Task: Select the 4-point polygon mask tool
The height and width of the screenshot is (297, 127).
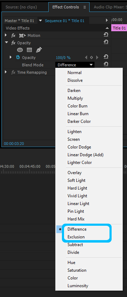Action: point(29,50)
